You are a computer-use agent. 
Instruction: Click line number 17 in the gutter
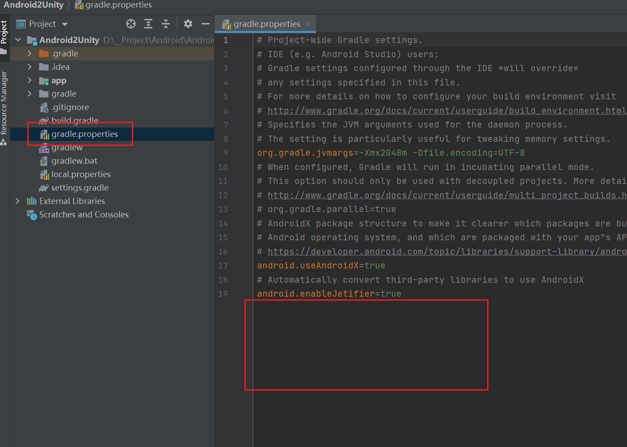[x=223, y=266]
